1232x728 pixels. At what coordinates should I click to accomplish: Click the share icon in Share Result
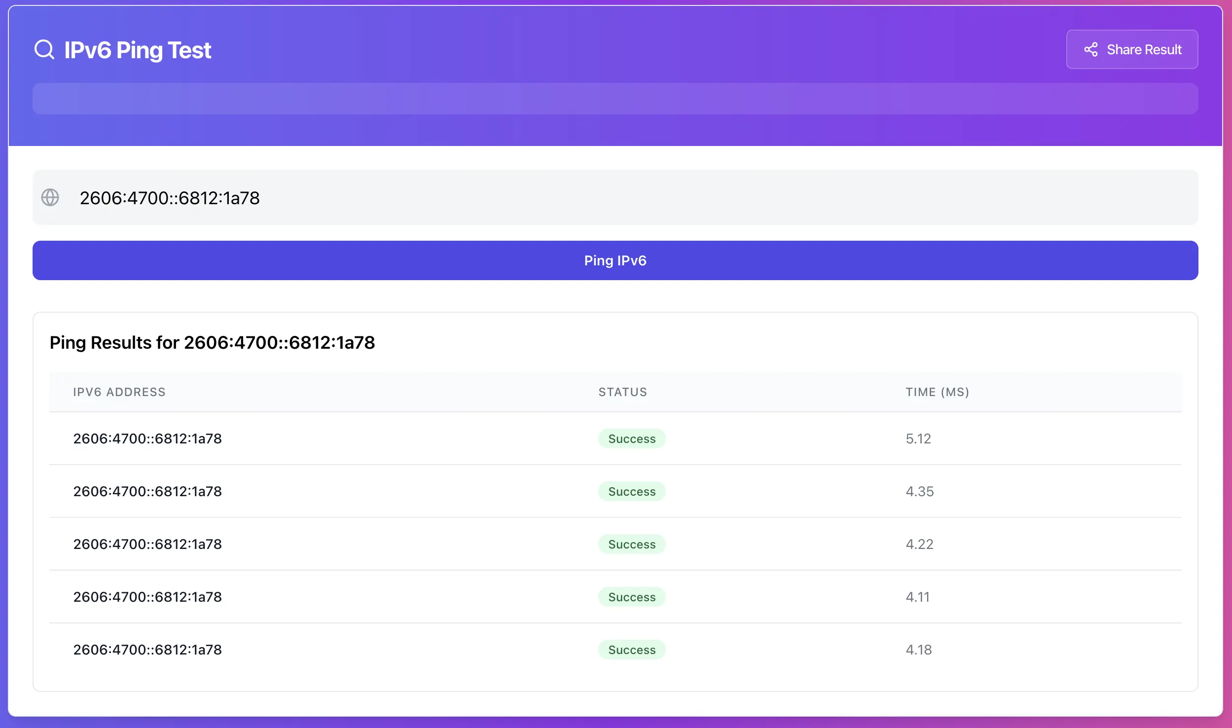[1090, 50]
